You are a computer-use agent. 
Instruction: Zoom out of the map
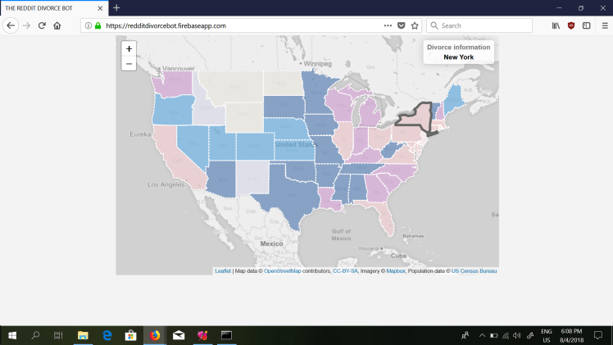(x=129, y=63)
